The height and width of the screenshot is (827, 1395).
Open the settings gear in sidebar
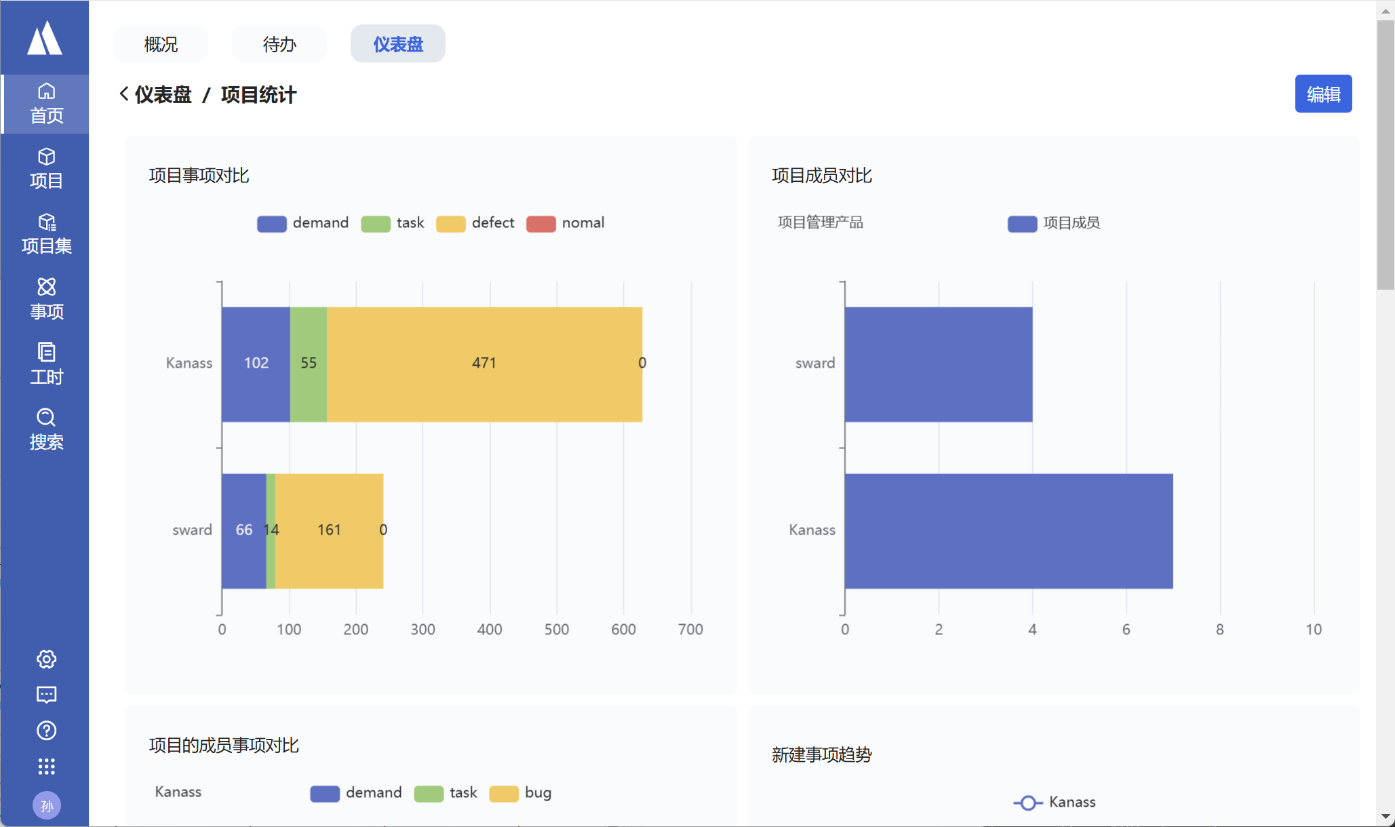click(46, 659)
